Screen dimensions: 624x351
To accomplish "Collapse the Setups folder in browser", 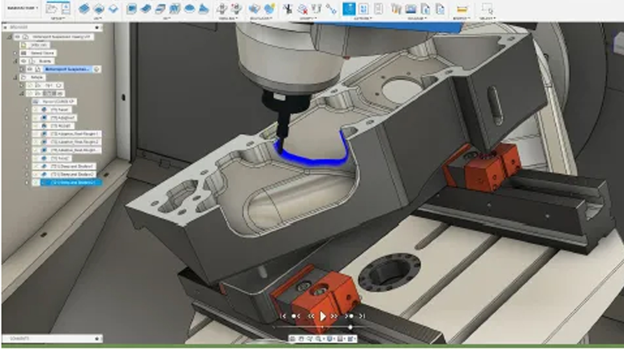I will click(x=15, y=77).
